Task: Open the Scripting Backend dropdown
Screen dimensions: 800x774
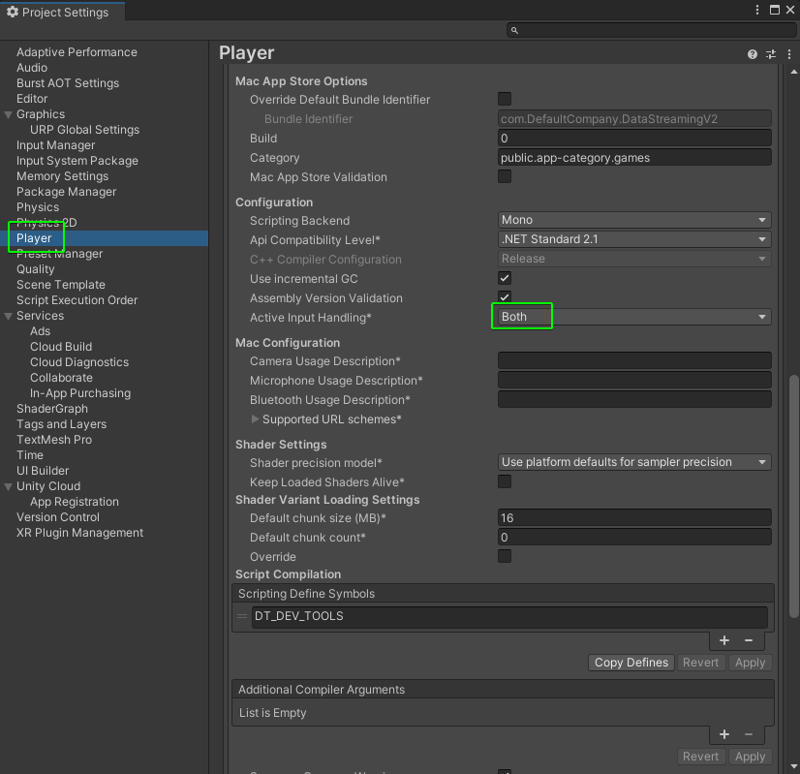Action: [634, 220]
